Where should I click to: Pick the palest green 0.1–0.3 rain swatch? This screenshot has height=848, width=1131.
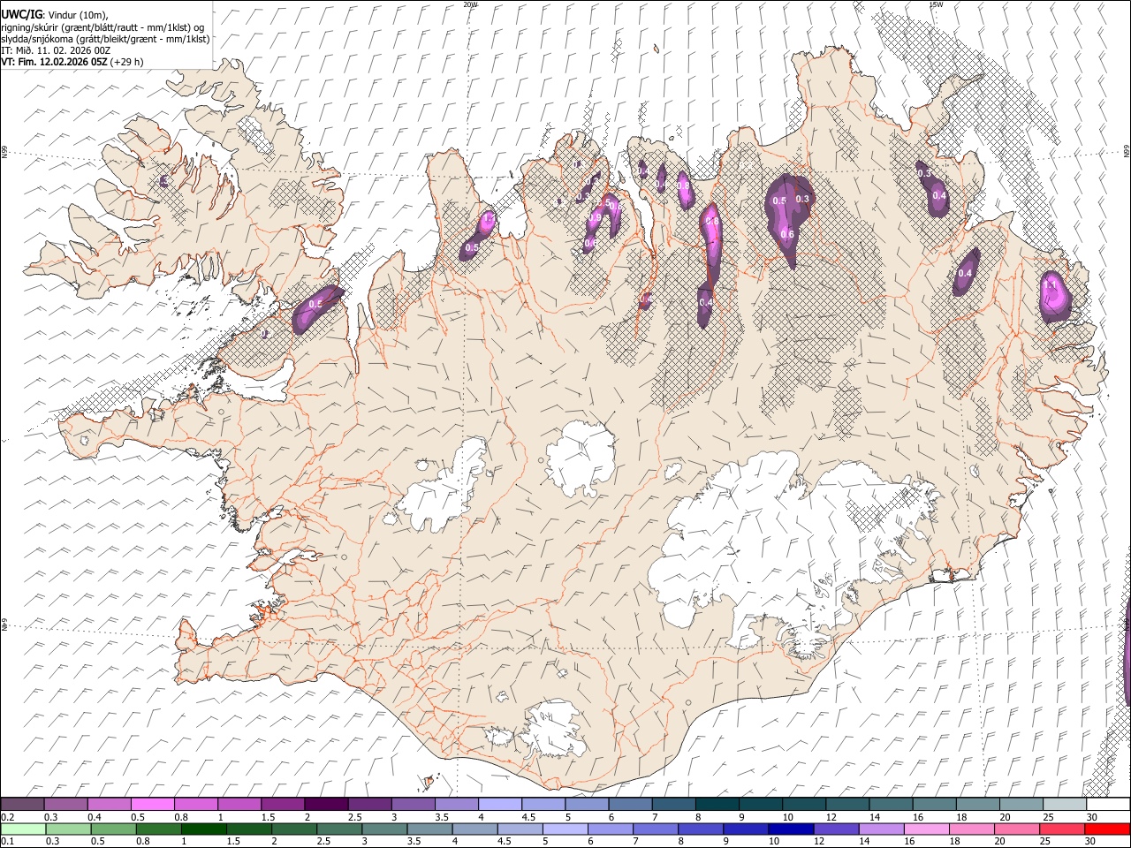[x=24, y=829]
